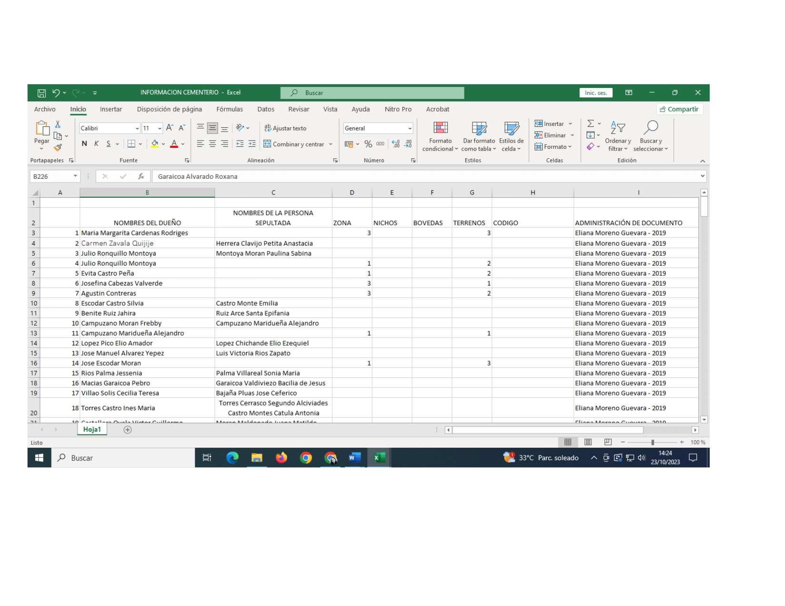The height and width of the screenshot is (606, 785).
Task: Click the zoom slider in status bar
Action: click(x=652, y=442)
